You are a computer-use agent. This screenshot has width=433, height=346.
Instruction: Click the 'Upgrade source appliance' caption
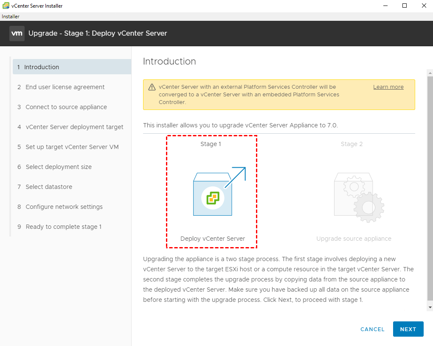(354, 239)
